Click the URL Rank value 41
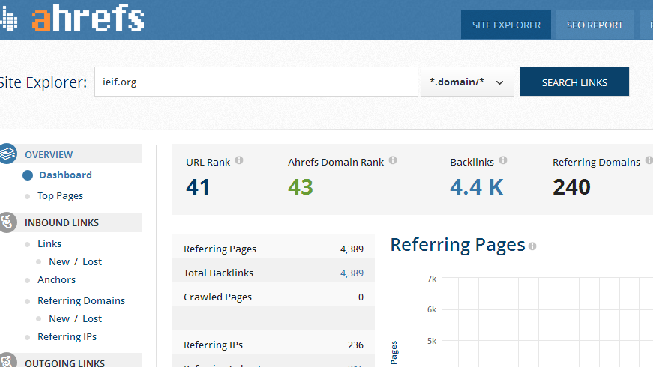This screenshot has width=653, height=367. (198, 186)
